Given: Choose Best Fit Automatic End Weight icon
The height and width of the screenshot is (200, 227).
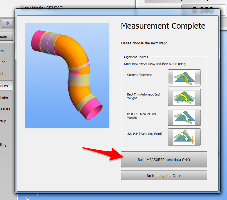Looking at the screenshot, I should tap(184, 97).
